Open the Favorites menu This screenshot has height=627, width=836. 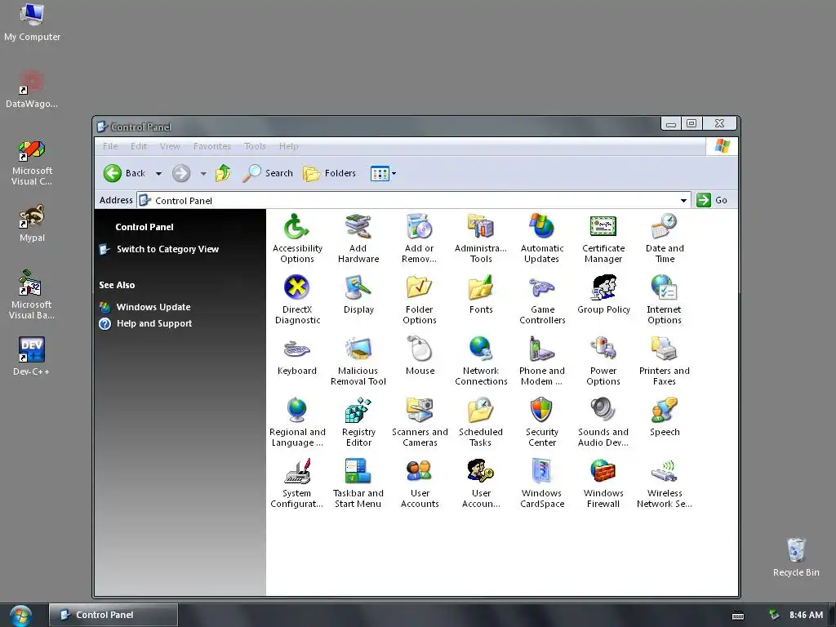[x=212, y=146]
